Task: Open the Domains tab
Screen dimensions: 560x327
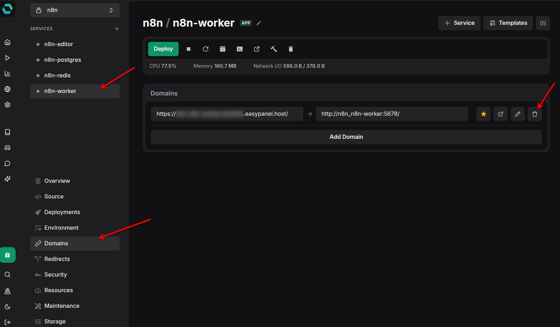Action: [75, 244]
